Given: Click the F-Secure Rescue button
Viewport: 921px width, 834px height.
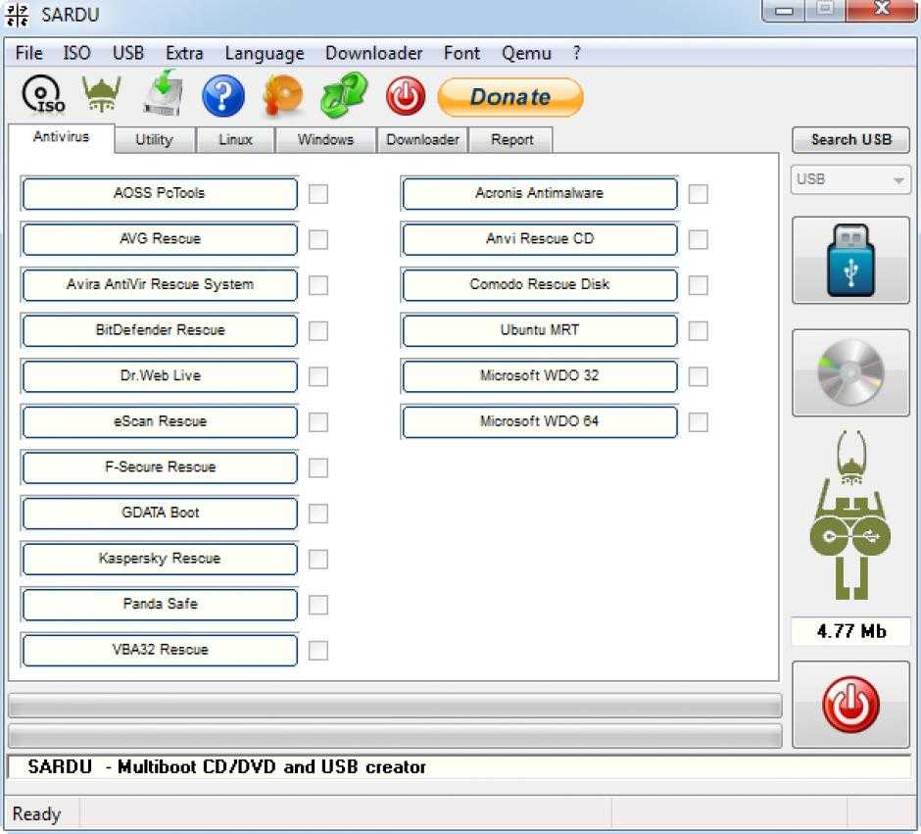Looking at the screenshot, I should coord(160,466).
